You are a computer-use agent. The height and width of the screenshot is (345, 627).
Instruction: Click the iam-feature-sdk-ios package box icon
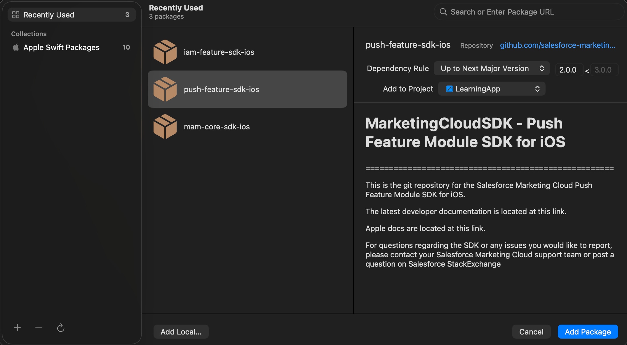click(165, 52)
